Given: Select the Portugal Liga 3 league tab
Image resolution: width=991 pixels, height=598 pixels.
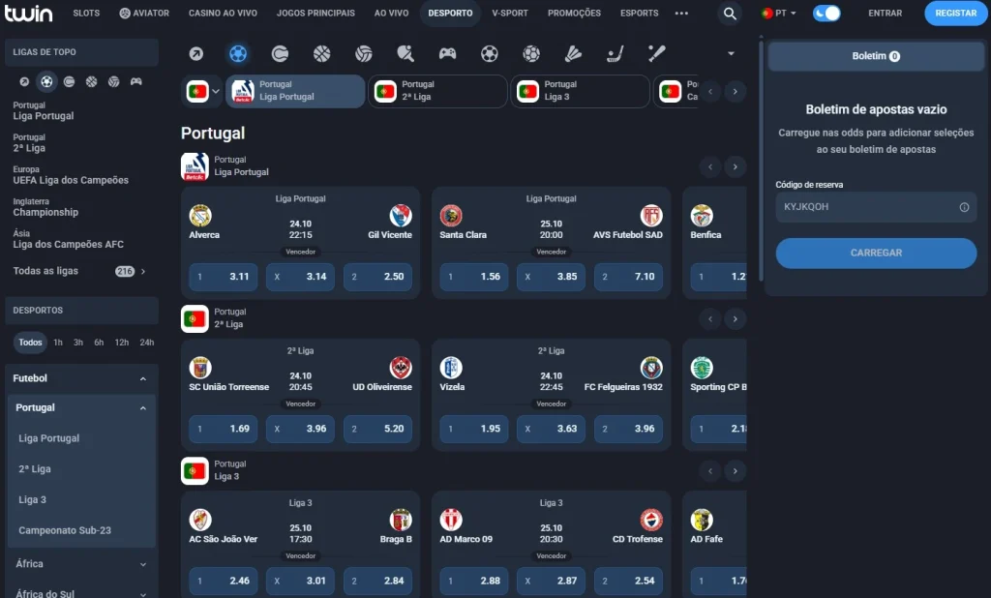Looking at the screenshot, I should [x=580, y=92].
